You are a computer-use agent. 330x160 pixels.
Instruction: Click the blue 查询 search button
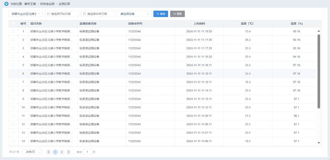[161, 14]
